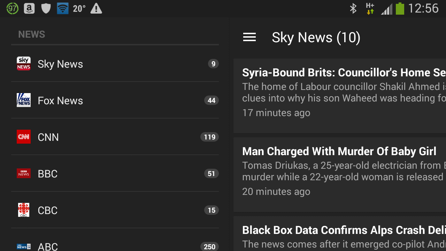The image size is (446, 251).
Task: Tap the 20° temperature indicator
Action: click(79, 9)
